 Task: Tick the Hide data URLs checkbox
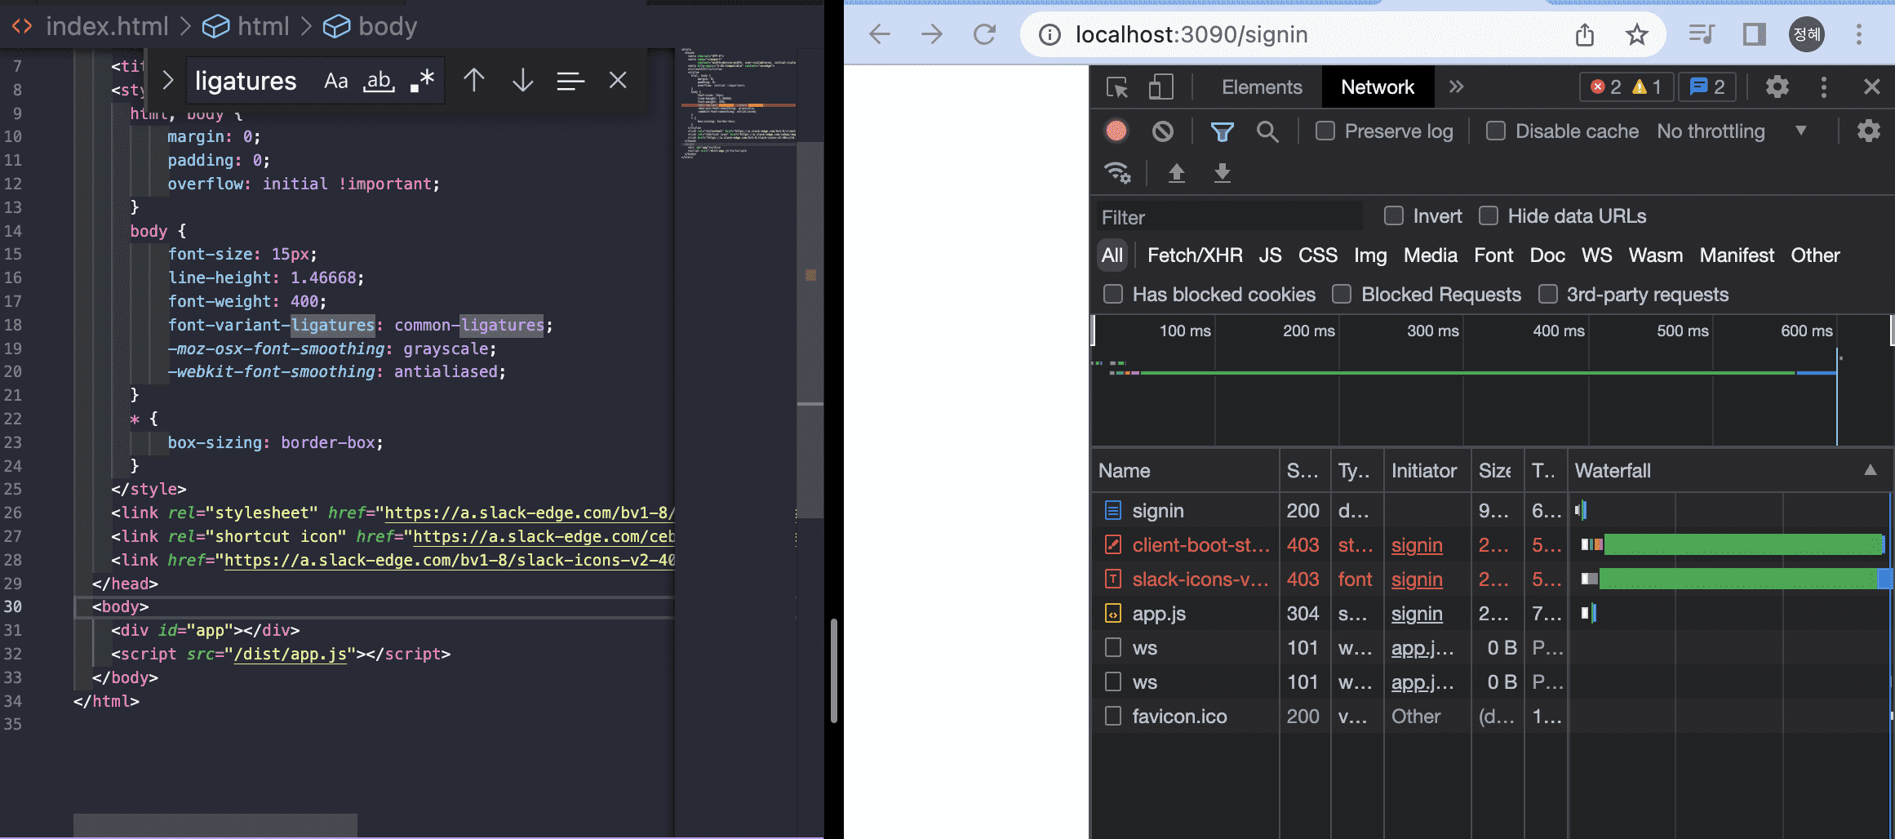coord(1489,216)
